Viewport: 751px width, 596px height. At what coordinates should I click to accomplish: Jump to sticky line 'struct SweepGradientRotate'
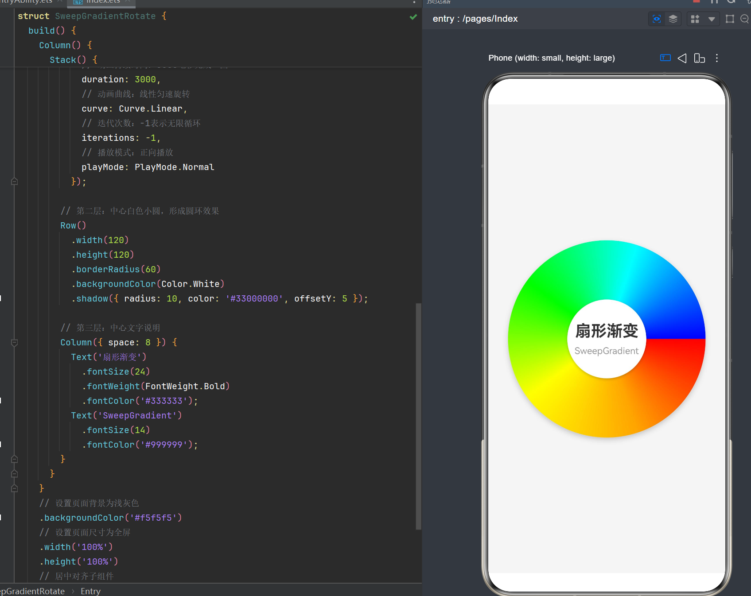pyautogui.click(x=92, y=16)
